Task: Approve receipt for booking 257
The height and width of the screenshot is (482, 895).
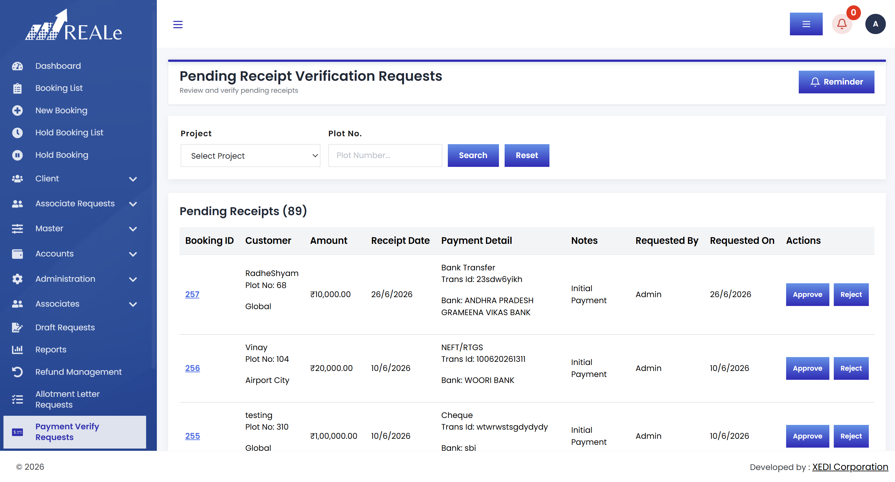Action: (808, 295)
